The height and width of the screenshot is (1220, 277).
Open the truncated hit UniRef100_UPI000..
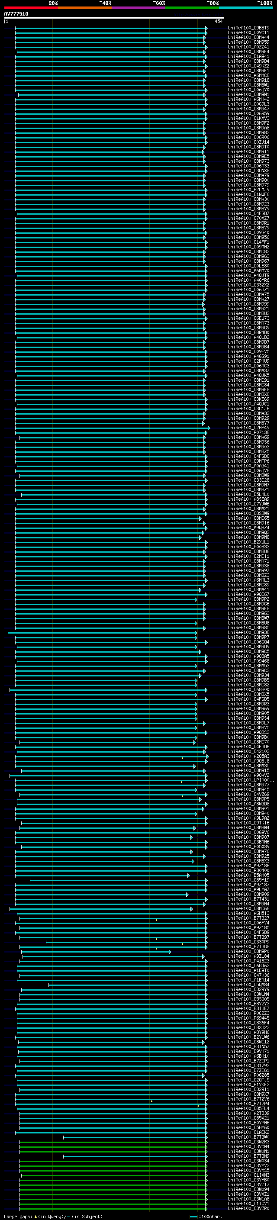pyautogui.click(x=251, y=780)
